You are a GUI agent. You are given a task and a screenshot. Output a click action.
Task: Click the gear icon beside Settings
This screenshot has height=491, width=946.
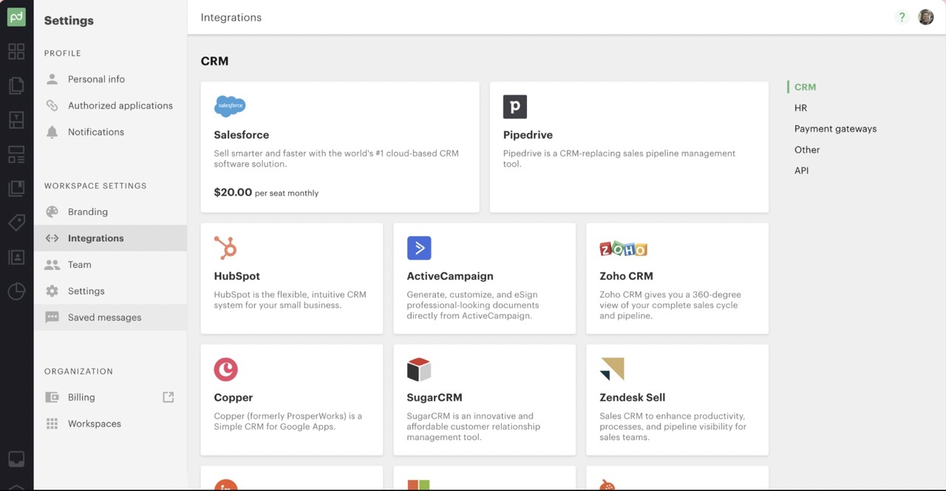[52, 291]
